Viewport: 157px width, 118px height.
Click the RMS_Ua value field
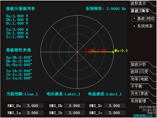(x=33, y=106)
